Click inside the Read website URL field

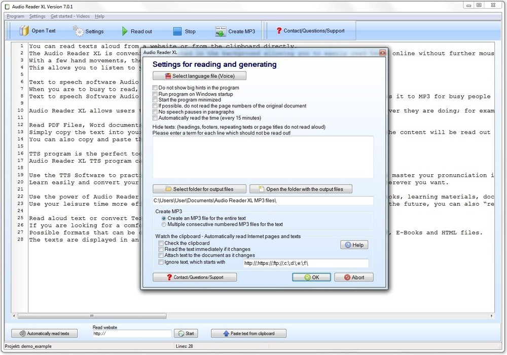(x=131, y=333)
